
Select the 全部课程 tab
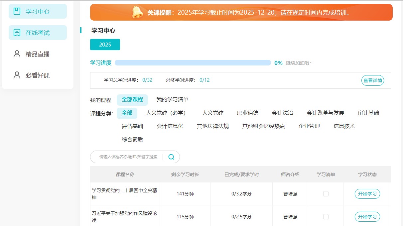132,99
